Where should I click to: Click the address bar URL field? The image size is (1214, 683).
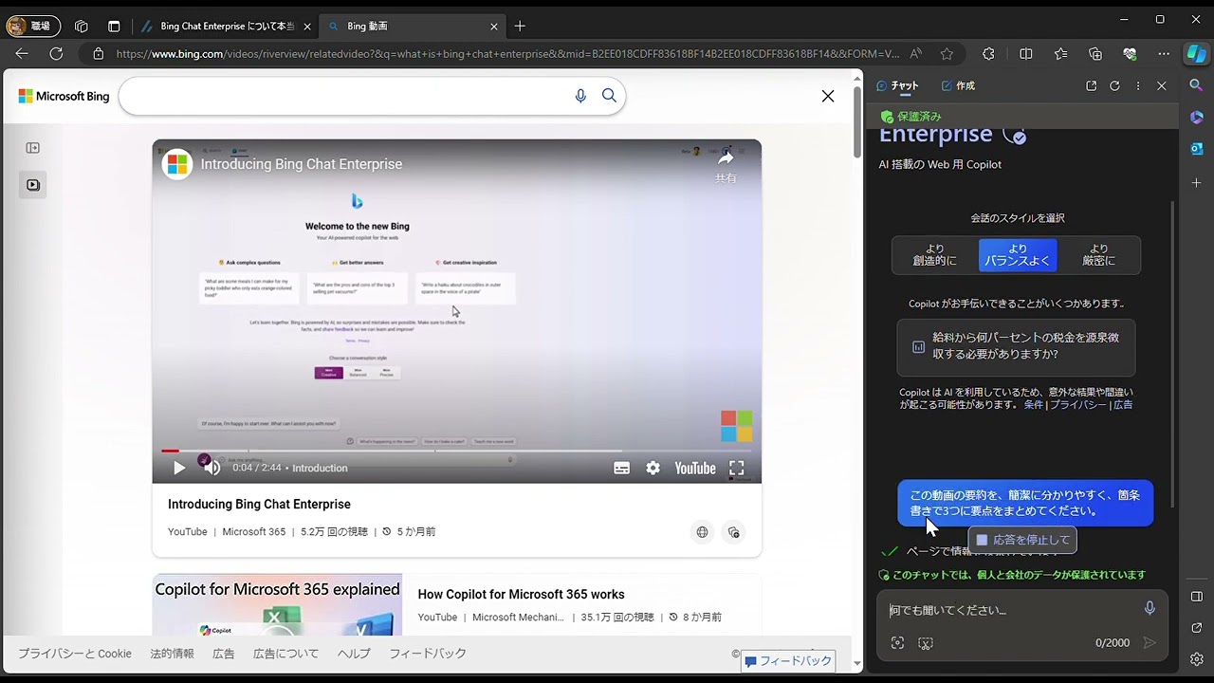[x=507, y=54]
